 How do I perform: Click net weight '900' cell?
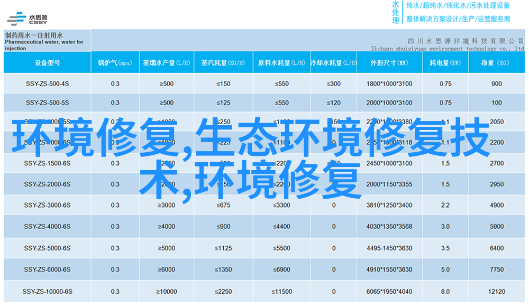pos(497,83)
